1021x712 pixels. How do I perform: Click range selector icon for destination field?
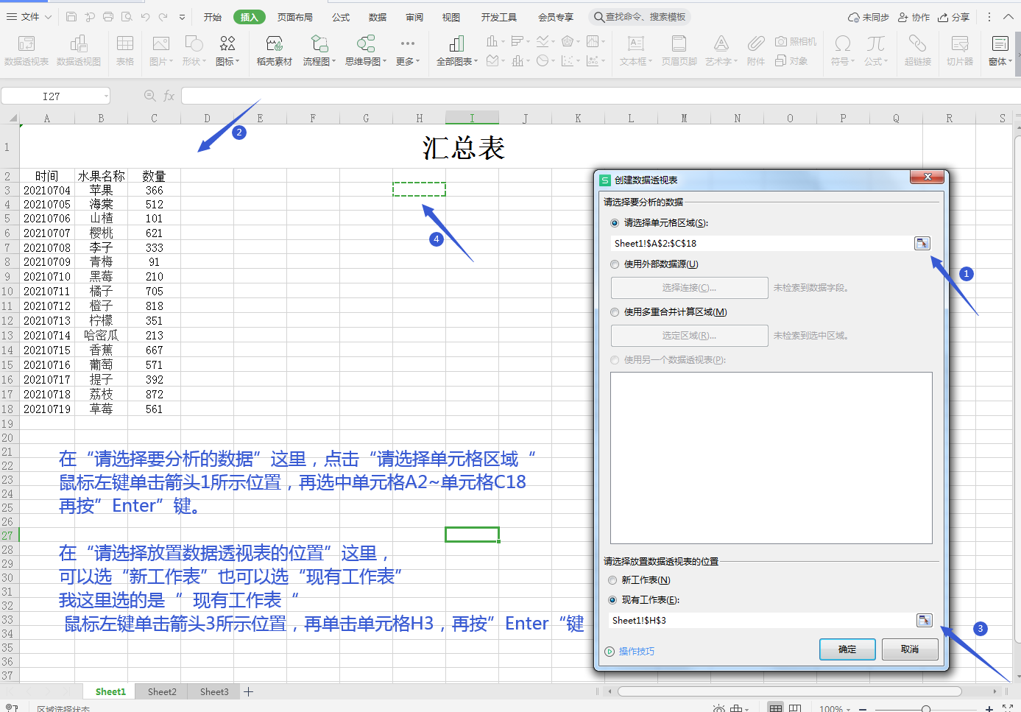click(x=924, y=620)
